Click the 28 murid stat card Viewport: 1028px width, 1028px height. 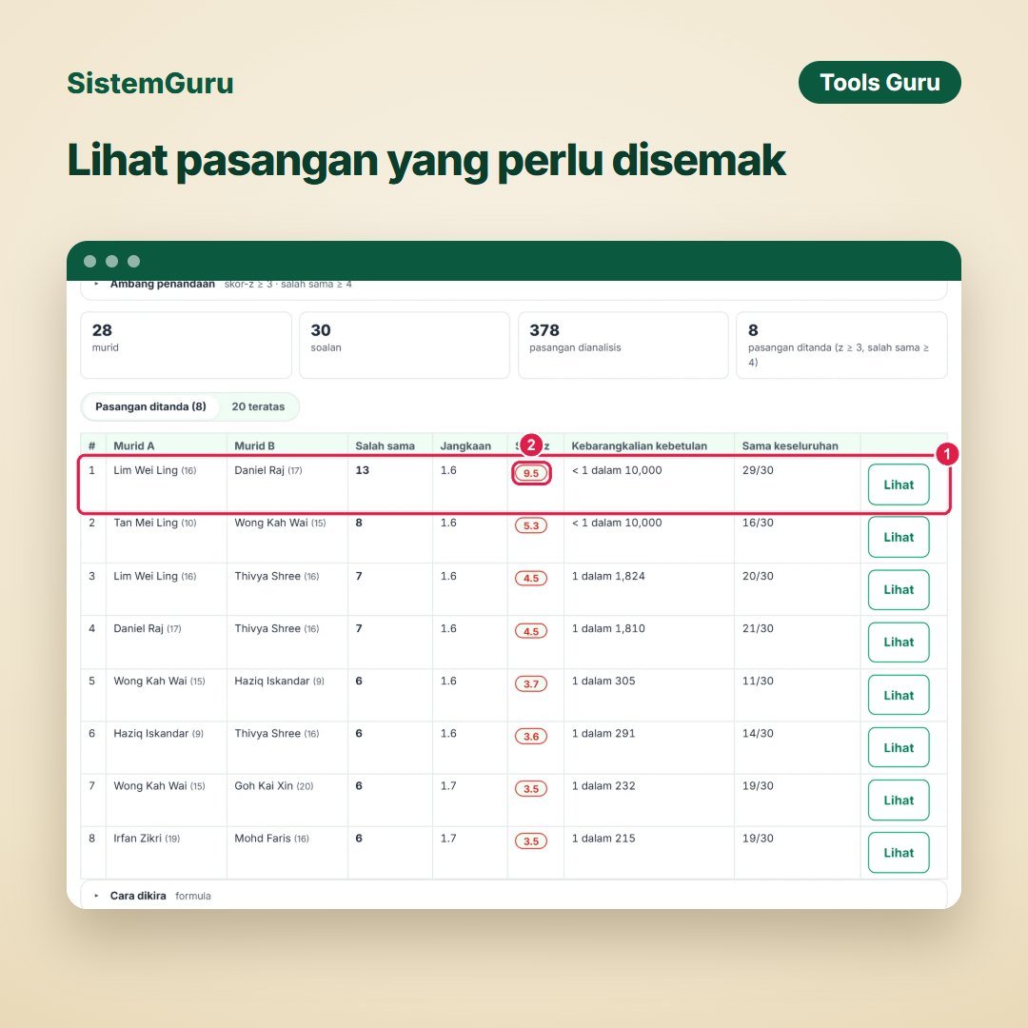pos(187,345)
